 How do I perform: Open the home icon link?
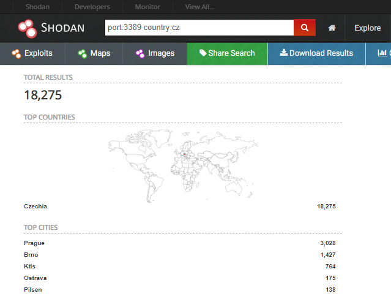pyautogui.click(x=332, y=28)
